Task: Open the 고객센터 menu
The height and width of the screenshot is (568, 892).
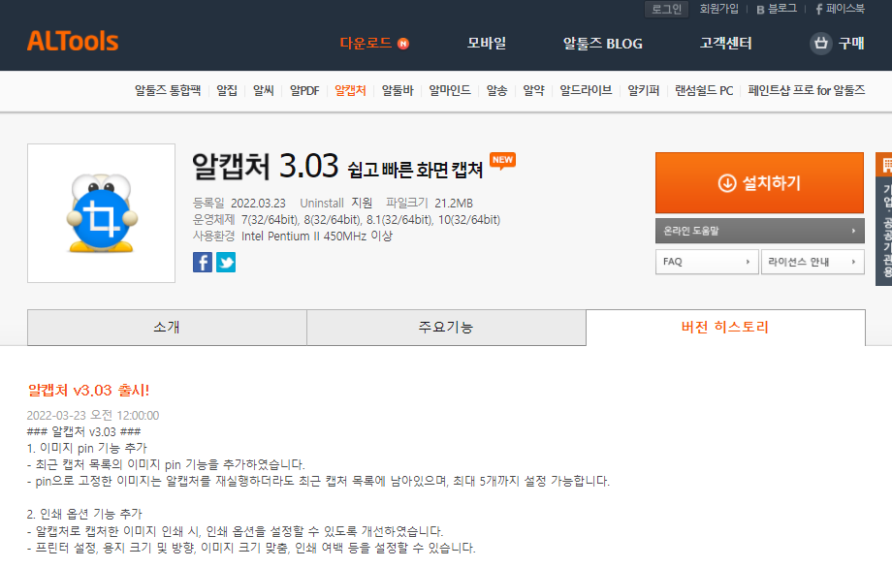Action: pyautogui.click(x=726, y=44)
